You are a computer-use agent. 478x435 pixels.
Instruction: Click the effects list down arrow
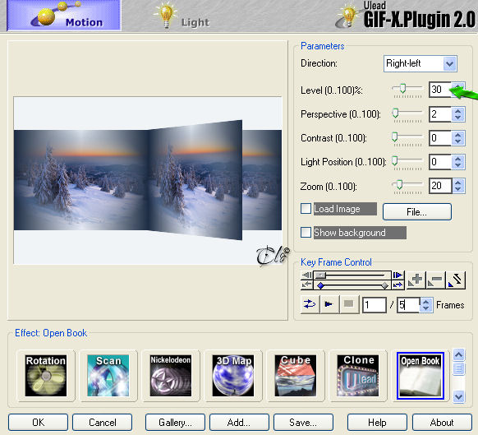[458, 396]
